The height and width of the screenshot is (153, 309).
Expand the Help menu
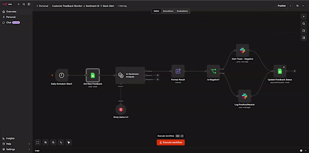16,144
